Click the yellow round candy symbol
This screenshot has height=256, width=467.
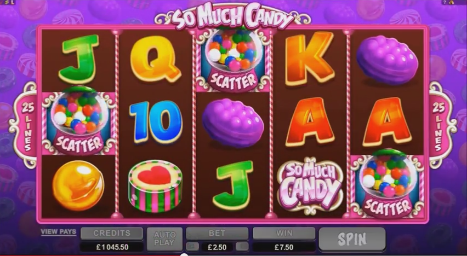coord(78,185)
